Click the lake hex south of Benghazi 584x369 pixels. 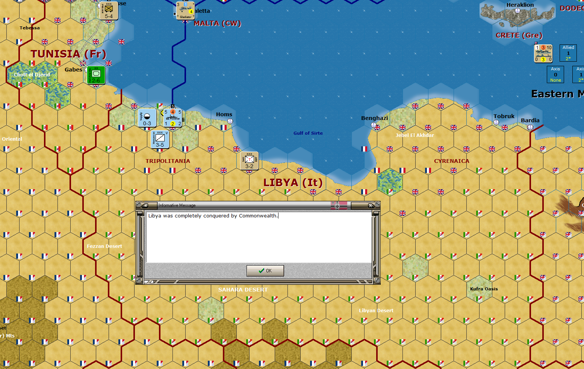coord(390,182)
